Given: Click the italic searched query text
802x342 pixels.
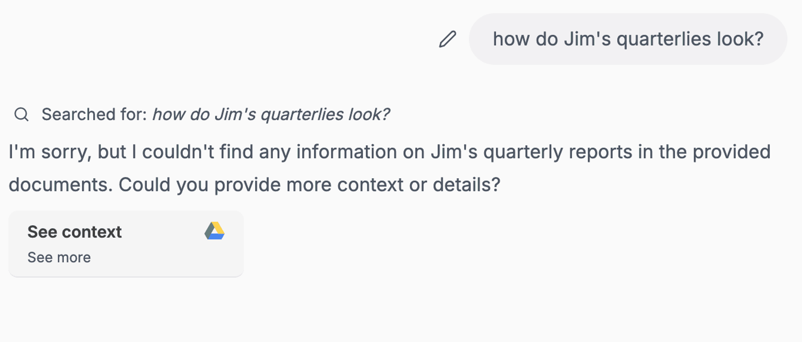Looking at the screenshot, I should coord(271,115).
